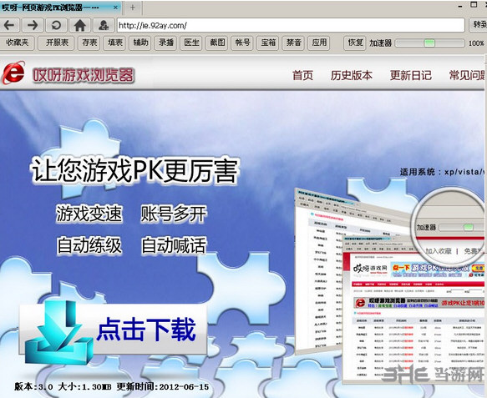Screen dimensions: 487x398
Task: Open the home page via house icon
Action: 80,25
